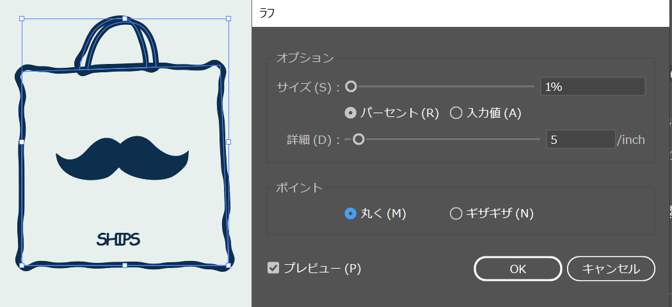Select the 丸く (M) point option
The image size is (672, 307).
351,213
